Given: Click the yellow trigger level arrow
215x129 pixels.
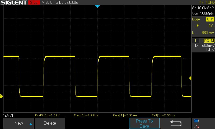Looking at the screenshot, I should [x=190, y=78].
